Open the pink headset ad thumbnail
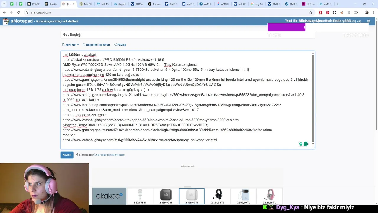 click(x=269, y=196)
